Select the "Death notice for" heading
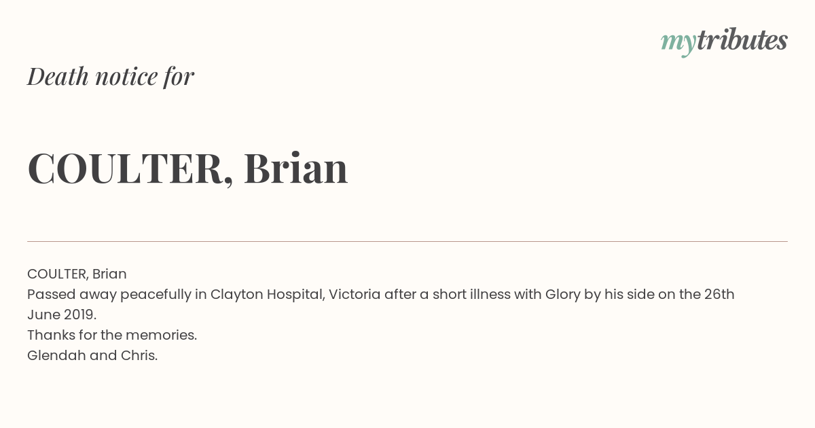The width and height of the screenshot is (815, 428). coord(111,76)
